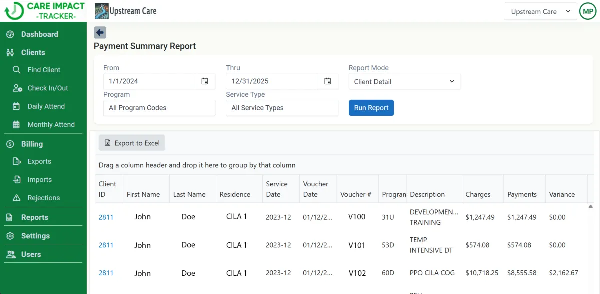Open client ID 2811 link in V100 row
Screen dimensions: 600x294
[106, 217]
